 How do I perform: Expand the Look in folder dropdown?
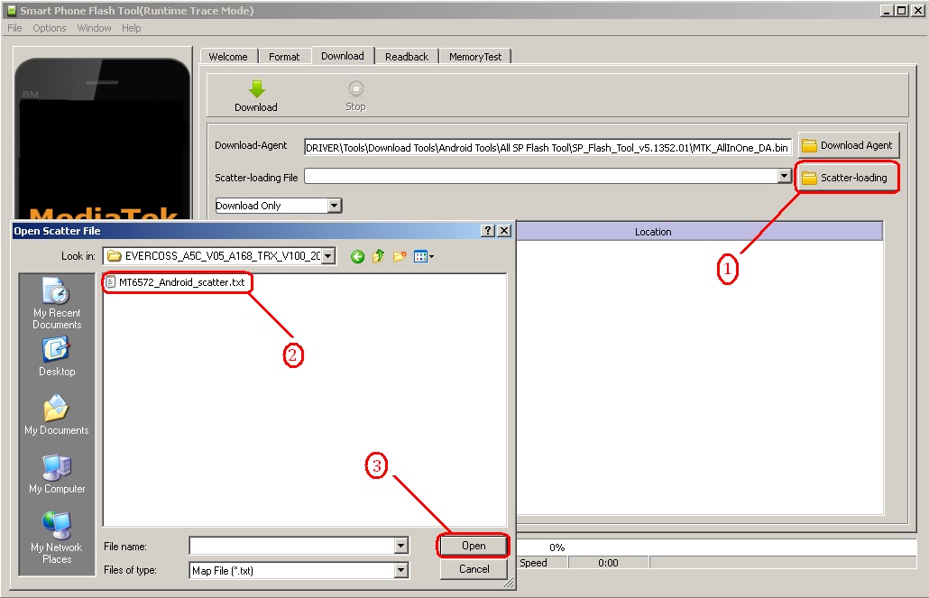pos(327,256)
